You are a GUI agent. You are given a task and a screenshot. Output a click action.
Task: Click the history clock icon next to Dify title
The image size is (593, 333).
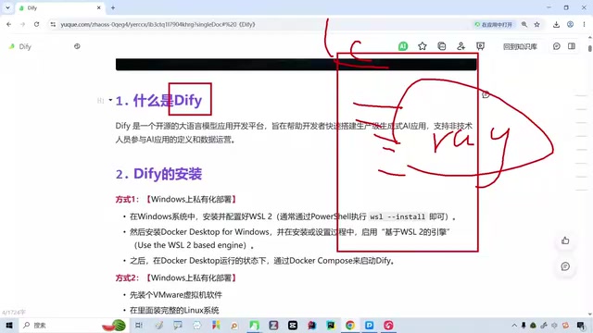(77, 46)
